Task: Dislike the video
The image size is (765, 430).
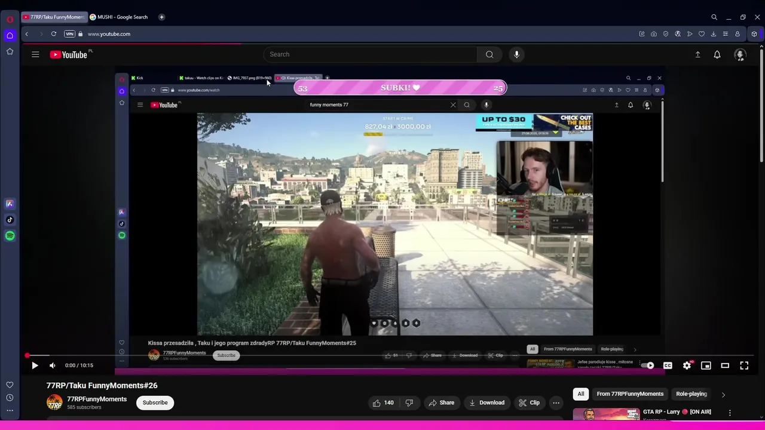Action: point(409,403)
